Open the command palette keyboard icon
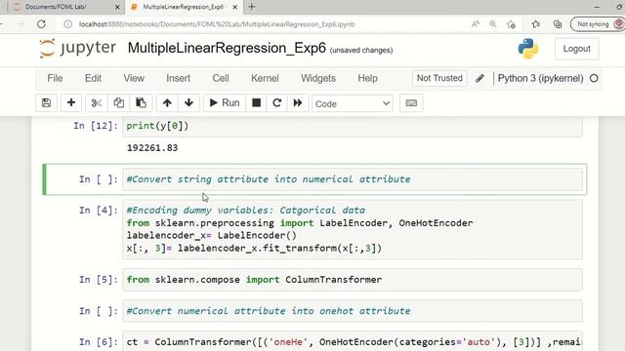 click(411, 103)
